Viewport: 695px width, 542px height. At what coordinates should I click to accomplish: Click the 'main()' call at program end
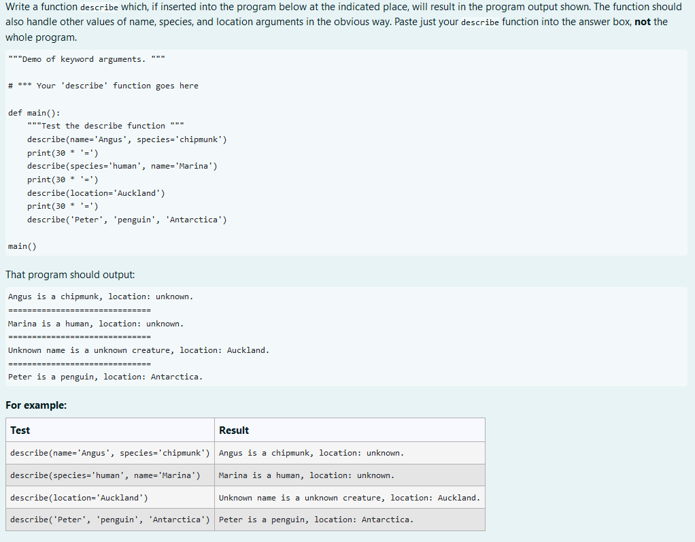22,246
